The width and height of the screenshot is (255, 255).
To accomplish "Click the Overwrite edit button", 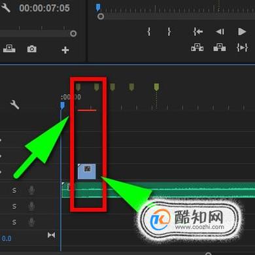I will [220, 47].
